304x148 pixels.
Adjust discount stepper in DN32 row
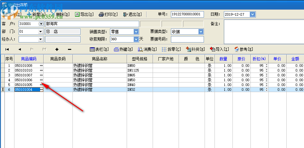(x=267, y=90)
